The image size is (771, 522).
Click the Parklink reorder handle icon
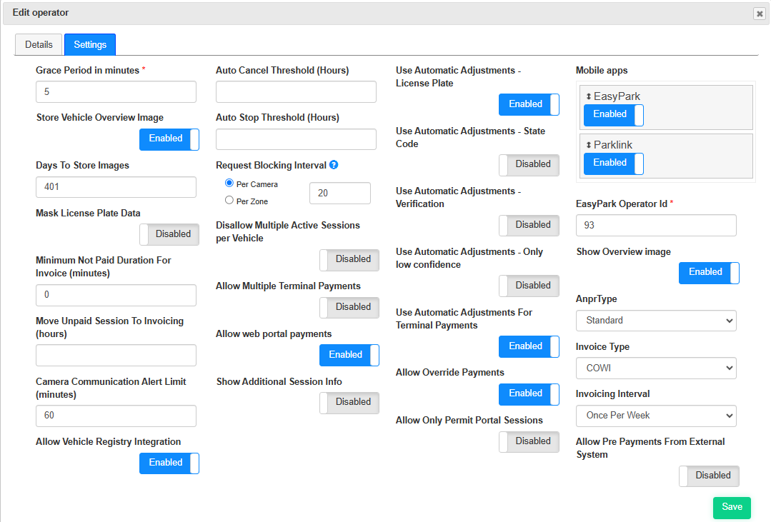(x=589, y=145)
